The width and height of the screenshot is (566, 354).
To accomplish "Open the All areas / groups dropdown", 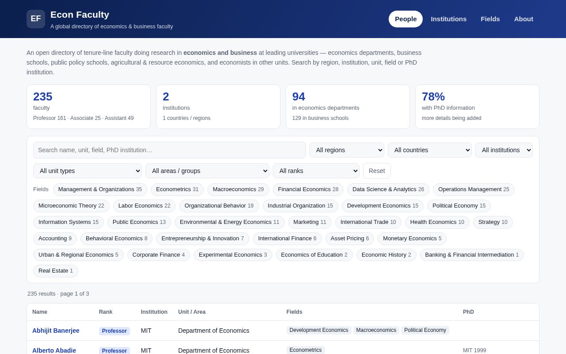I will [207, 171].
